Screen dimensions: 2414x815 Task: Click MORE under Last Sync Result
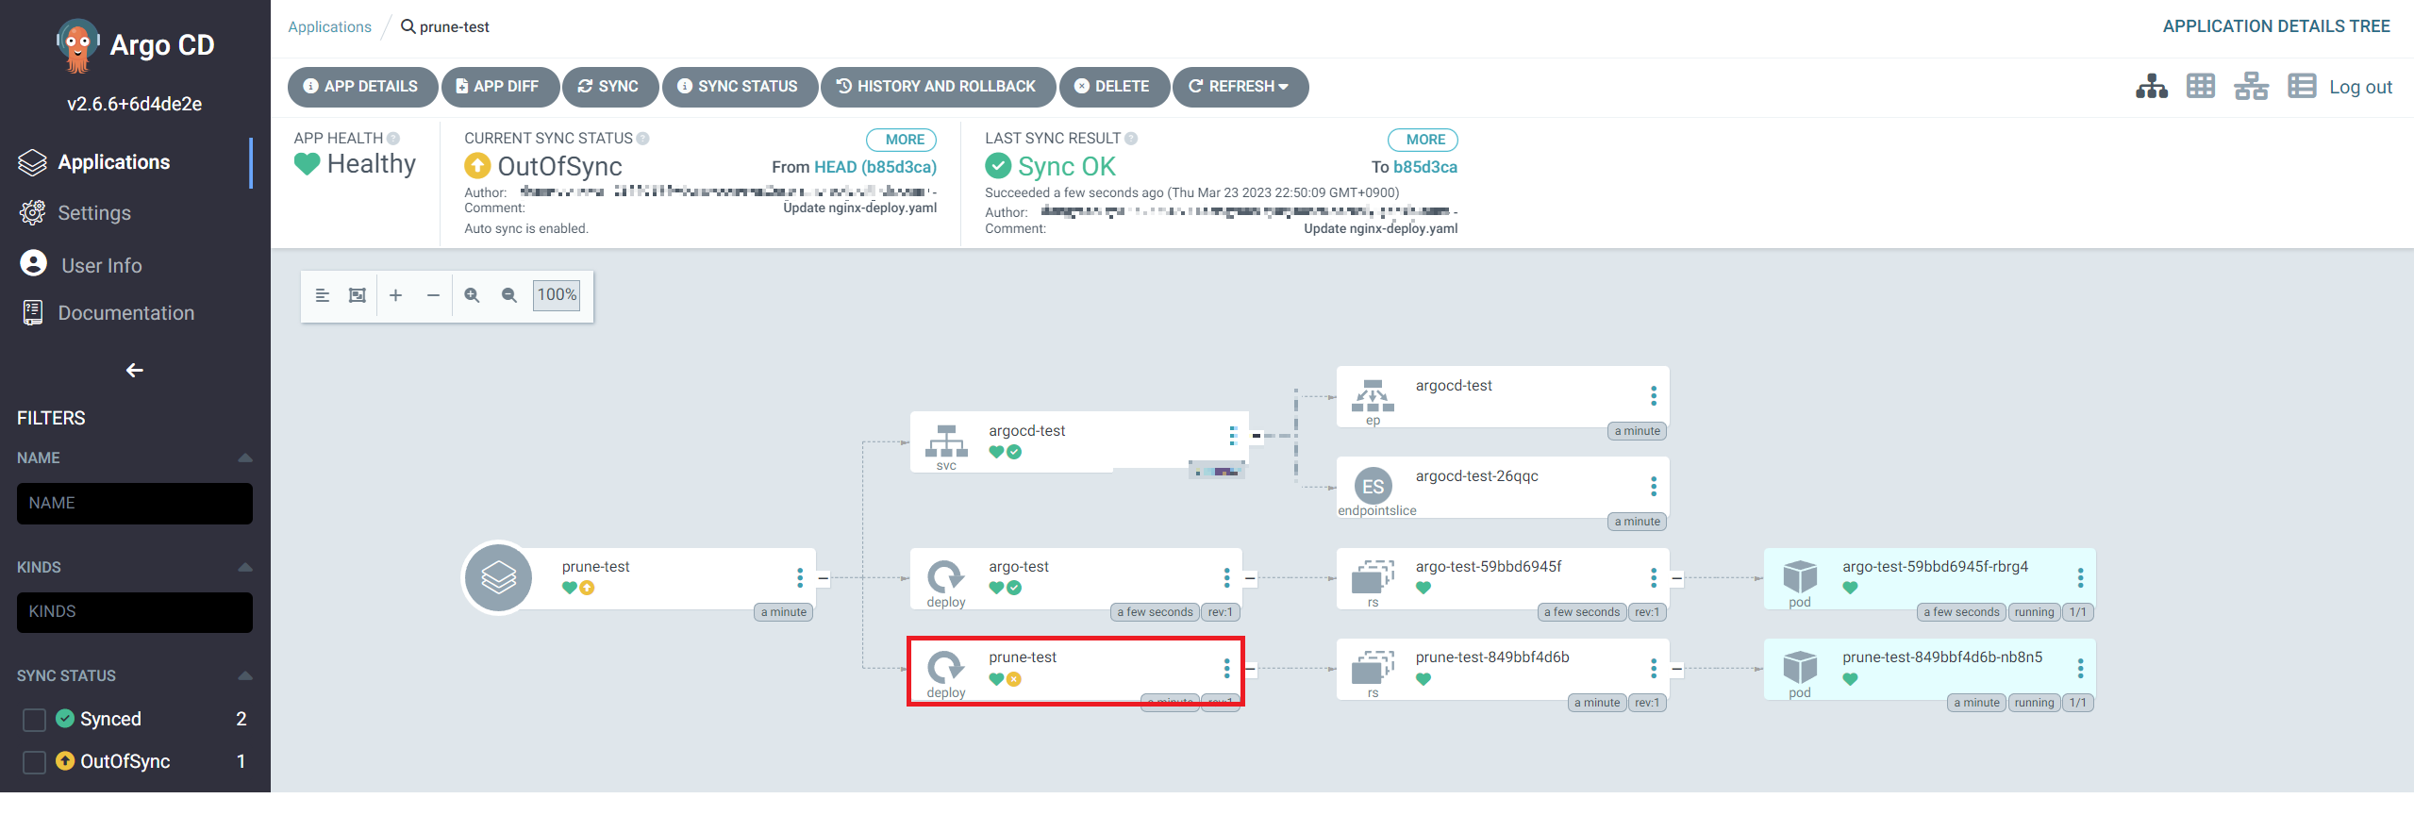coord(1423,140)
